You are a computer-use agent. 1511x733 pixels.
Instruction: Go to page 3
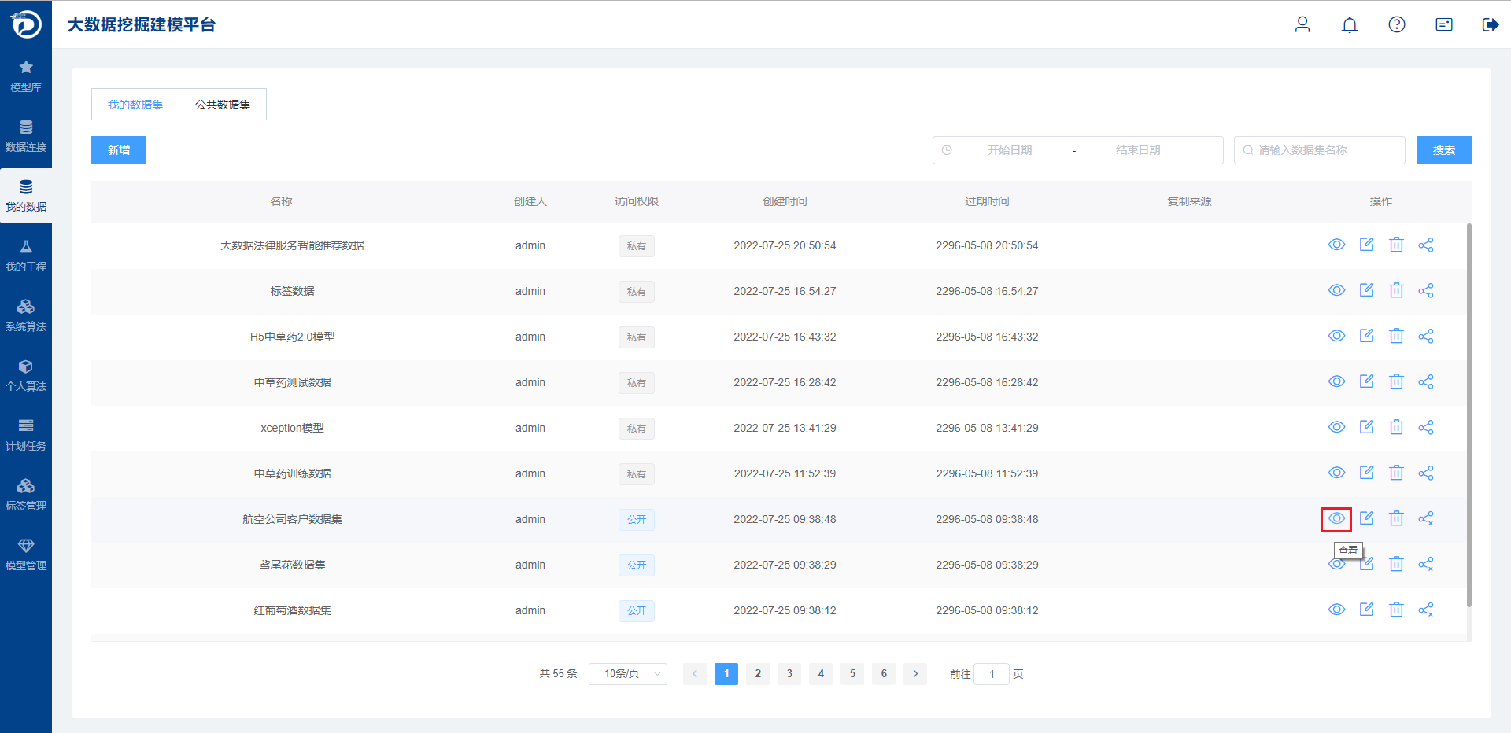point(789,674)
